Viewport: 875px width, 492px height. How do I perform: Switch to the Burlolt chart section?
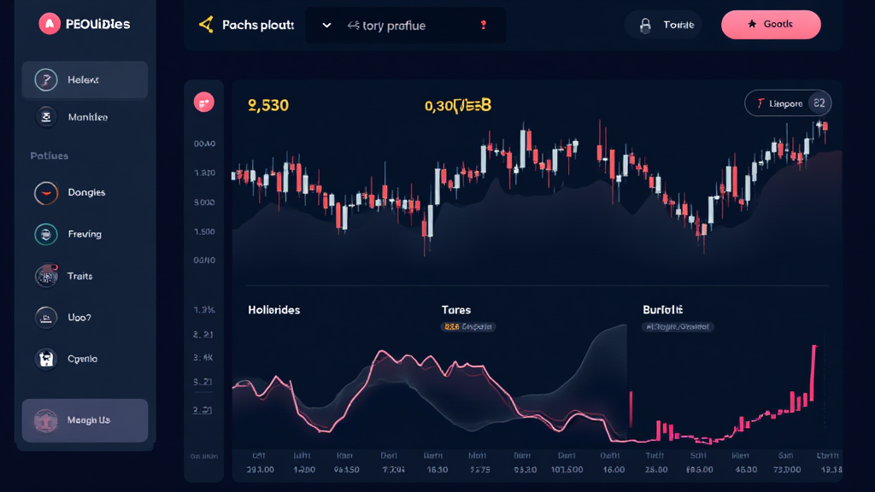(x=662, y=310)
